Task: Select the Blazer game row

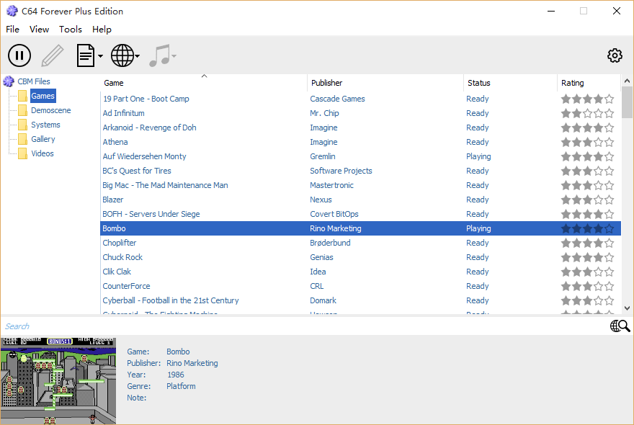Action: coord(360,200)
